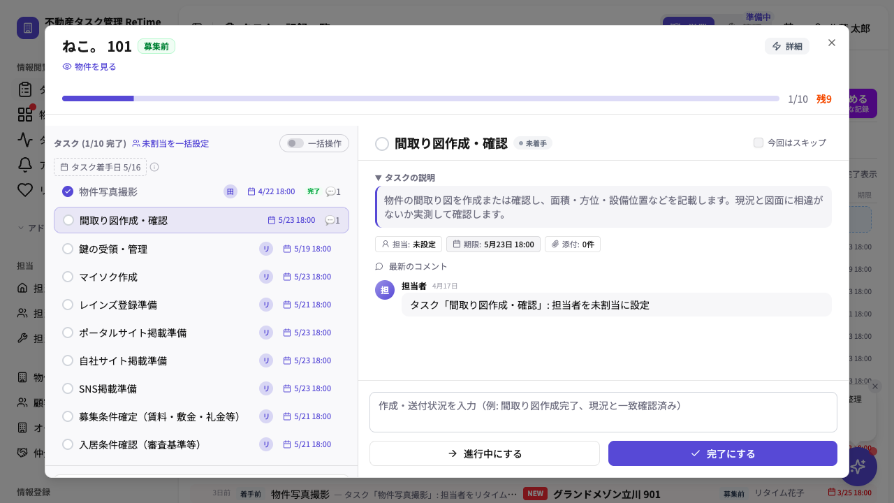Click the 添付 paperclip attachment chip

(573, 245)
